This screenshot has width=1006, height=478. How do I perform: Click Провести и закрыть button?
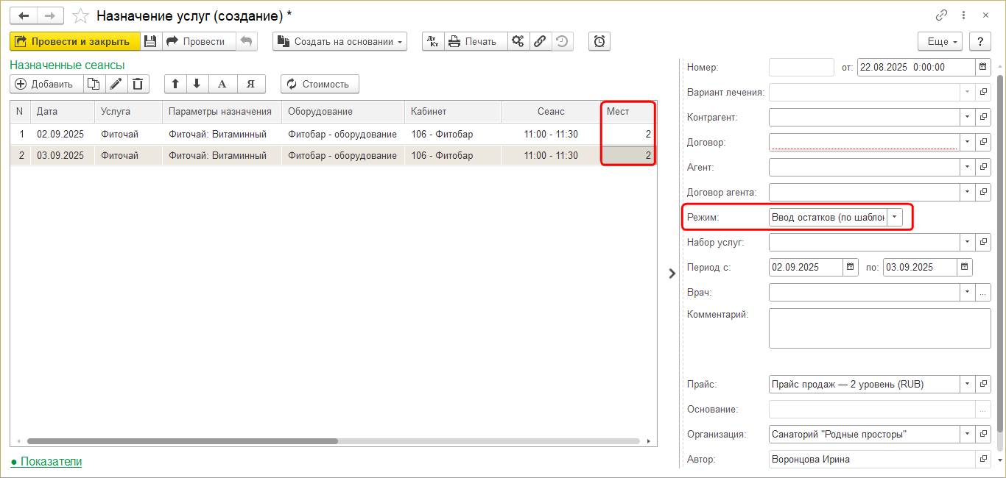coord(75,41)
